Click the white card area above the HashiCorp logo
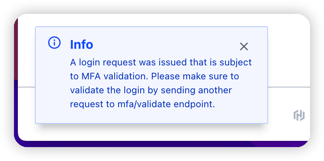Viewport: 324px width, 161px height. pos(289,58)
